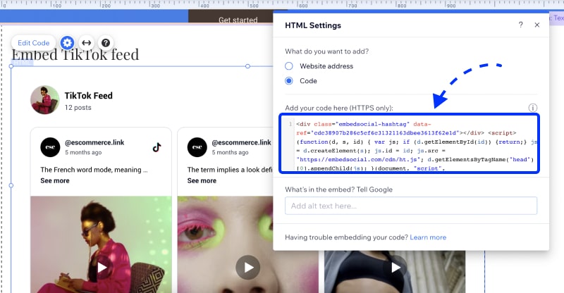The height and width of the screenshot is (293, 564).
Task: Close the HTML Settings panel
Action: point(537,25)
